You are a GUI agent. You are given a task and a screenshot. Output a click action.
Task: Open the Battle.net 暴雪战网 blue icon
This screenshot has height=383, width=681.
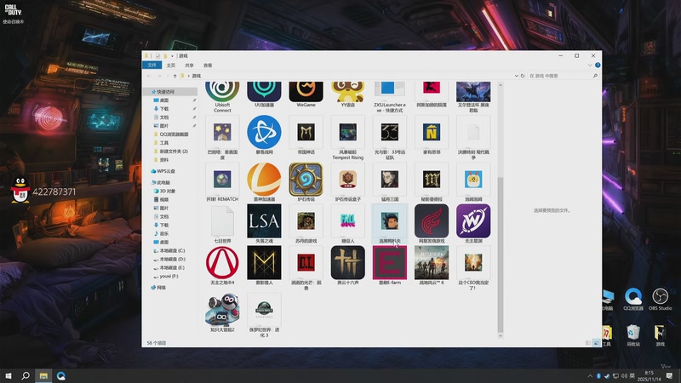coord(264,132)
